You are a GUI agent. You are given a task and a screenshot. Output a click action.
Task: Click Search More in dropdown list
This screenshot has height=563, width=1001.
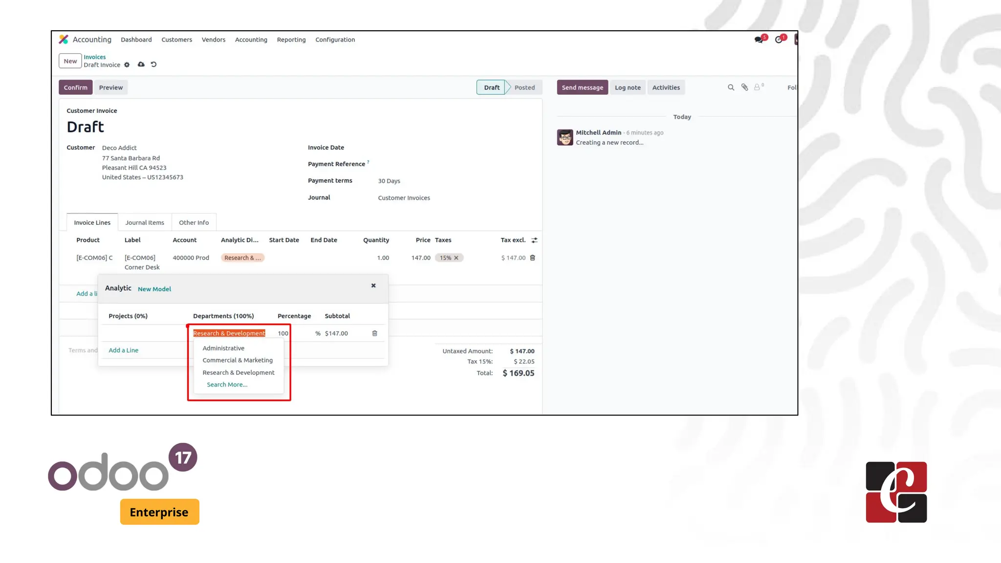click(x=227, y=385)
